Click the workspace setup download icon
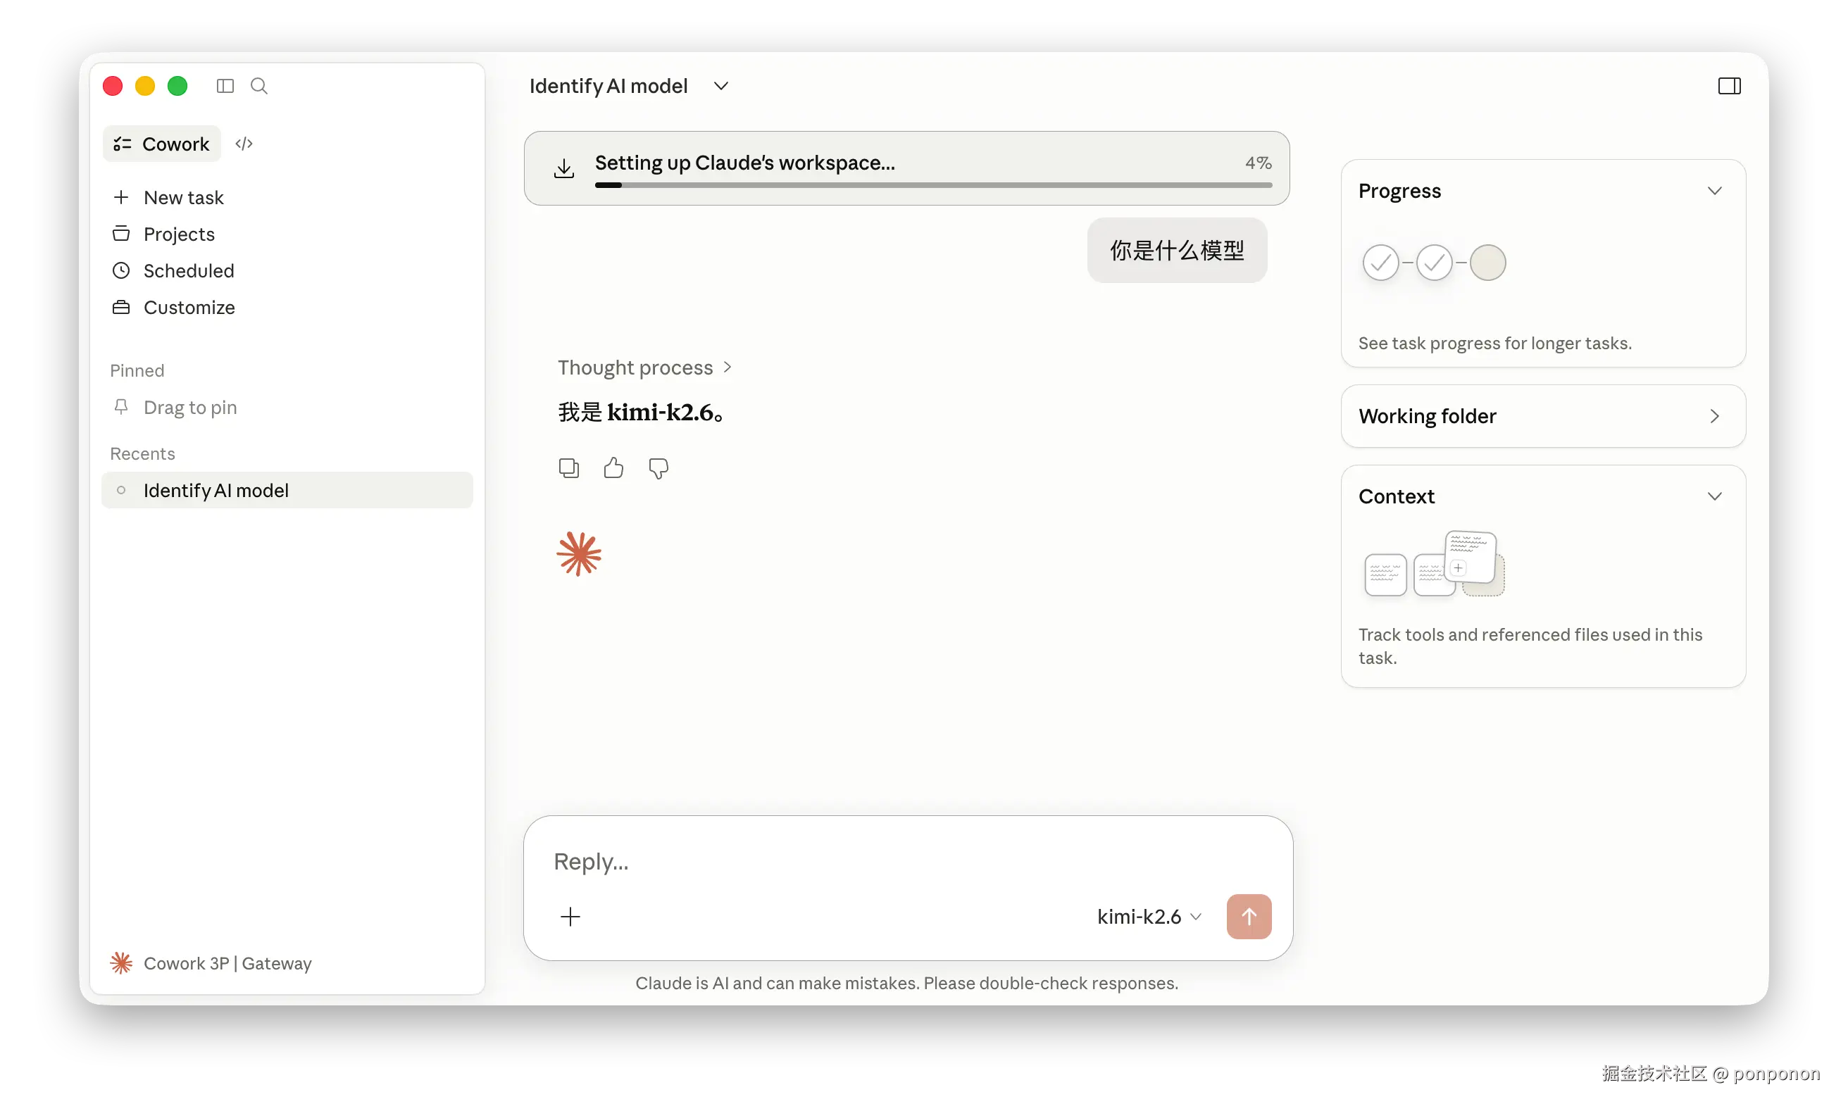Image resolution: width=1848 pixels, height=1111 pixels. (x=564, y=169)
